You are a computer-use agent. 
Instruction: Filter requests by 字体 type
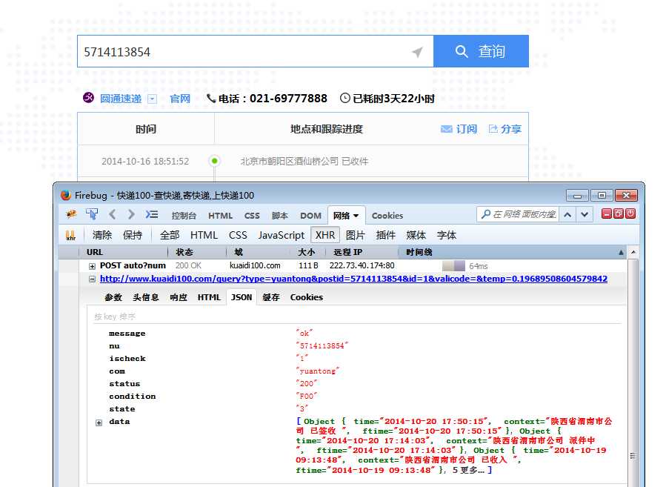pyautogui.click(x=447, y=235)
